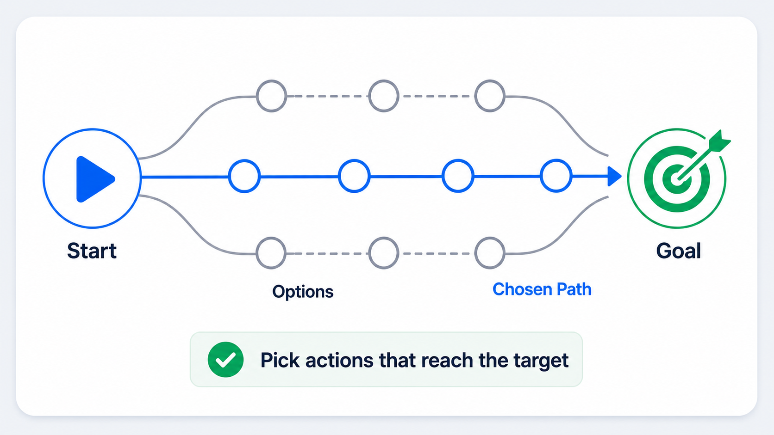Select the fourth blue node nearest the Goal

click(556, 176)
